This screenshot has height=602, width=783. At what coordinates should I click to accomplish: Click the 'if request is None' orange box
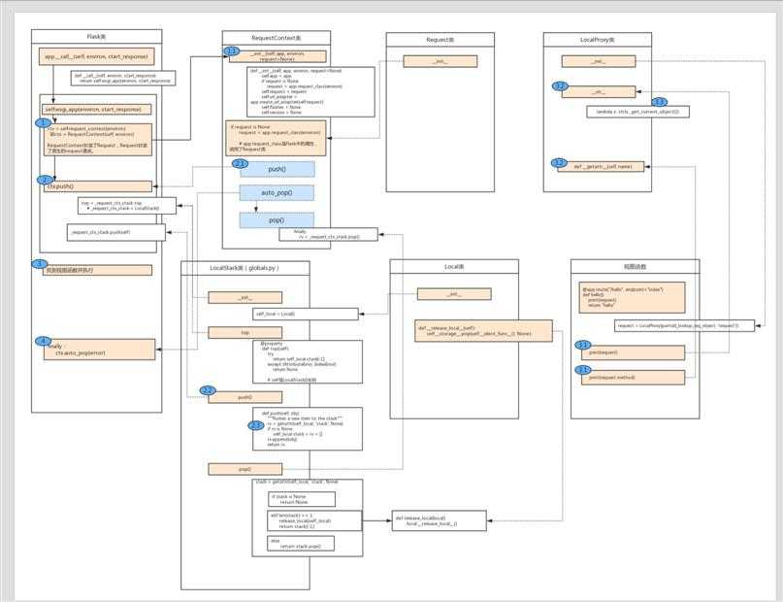pyautogui.click(x=277, y=138)
